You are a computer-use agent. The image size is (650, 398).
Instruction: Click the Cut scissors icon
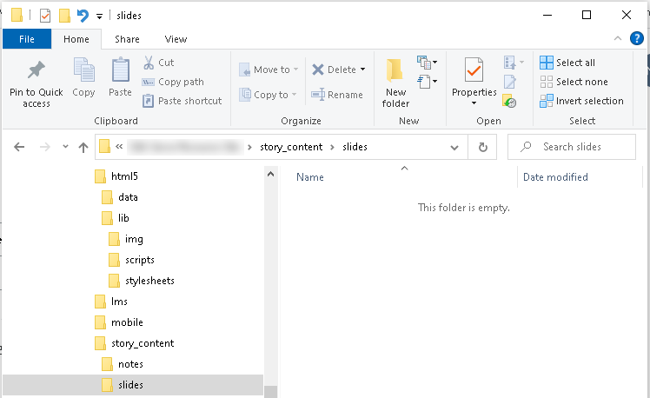(149, 63)
